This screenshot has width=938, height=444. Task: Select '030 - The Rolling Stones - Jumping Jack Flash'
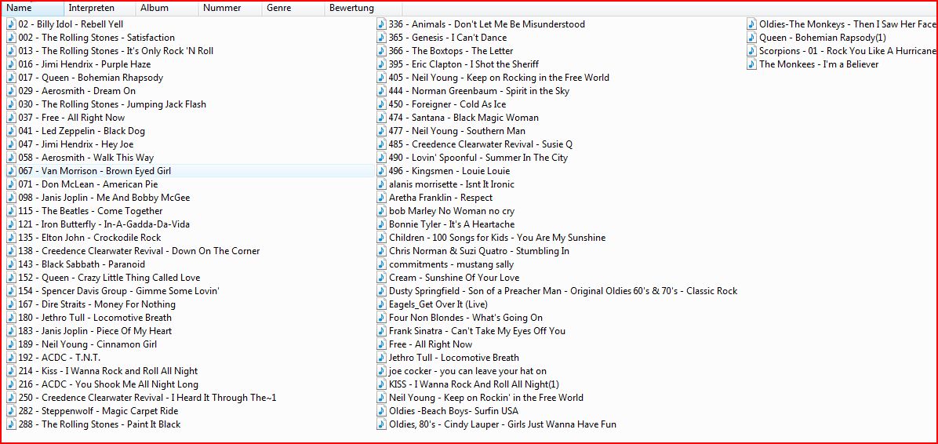(112, 104)
